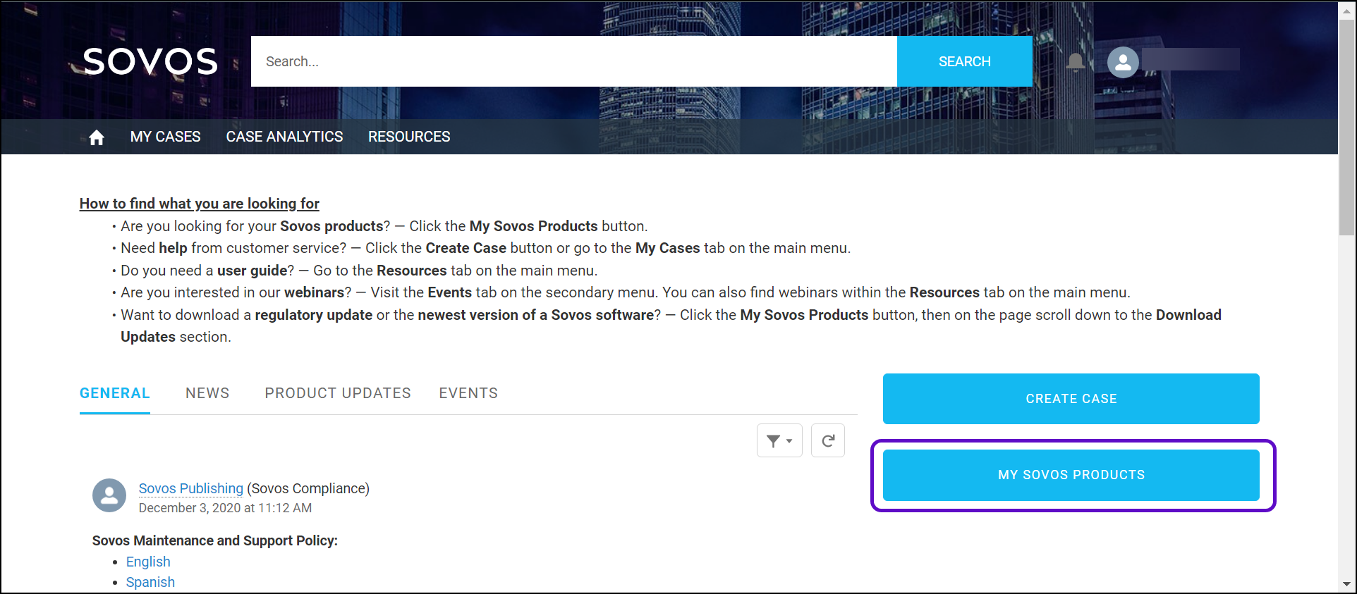Open the English support policy link
This screenshot has width=1357, height=594.
[x=148, y=562]
